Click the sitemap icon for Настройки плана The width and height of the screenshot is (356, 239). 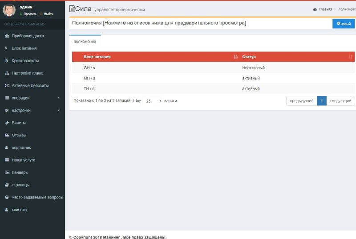click(x=7, y=73)
